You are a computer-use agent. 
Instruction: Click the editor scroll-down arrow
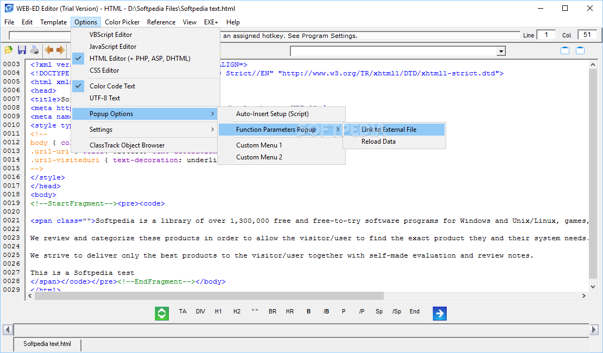593,286
